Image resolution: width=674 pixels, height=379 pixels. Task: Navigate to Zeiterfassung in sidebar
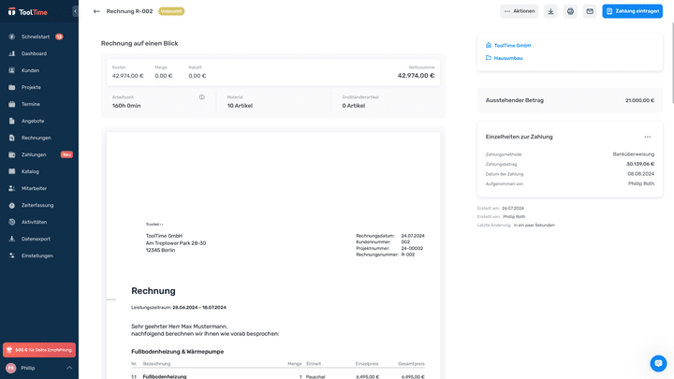[37, 205]
